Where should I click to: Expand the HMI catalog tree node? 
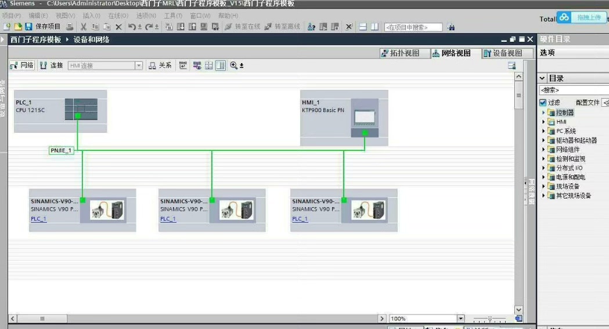[x=543, y=122]
